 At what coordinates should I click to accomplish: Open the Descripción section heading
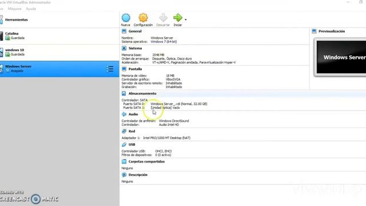click(138, 175)
